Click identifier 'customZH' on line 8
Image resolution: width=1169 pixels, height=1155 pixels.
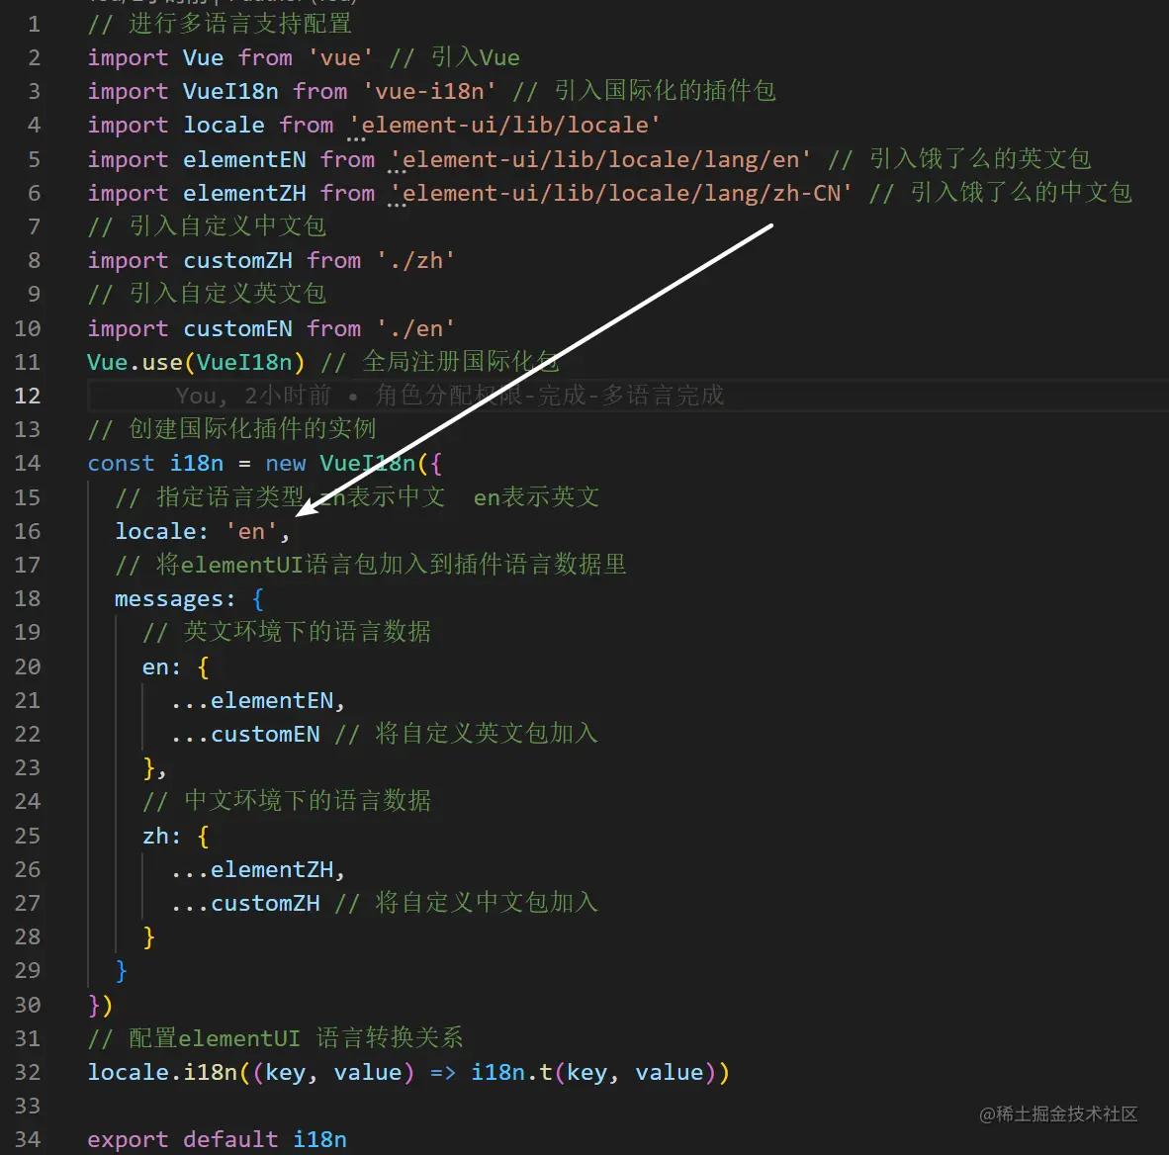click(x=237, y=260)
